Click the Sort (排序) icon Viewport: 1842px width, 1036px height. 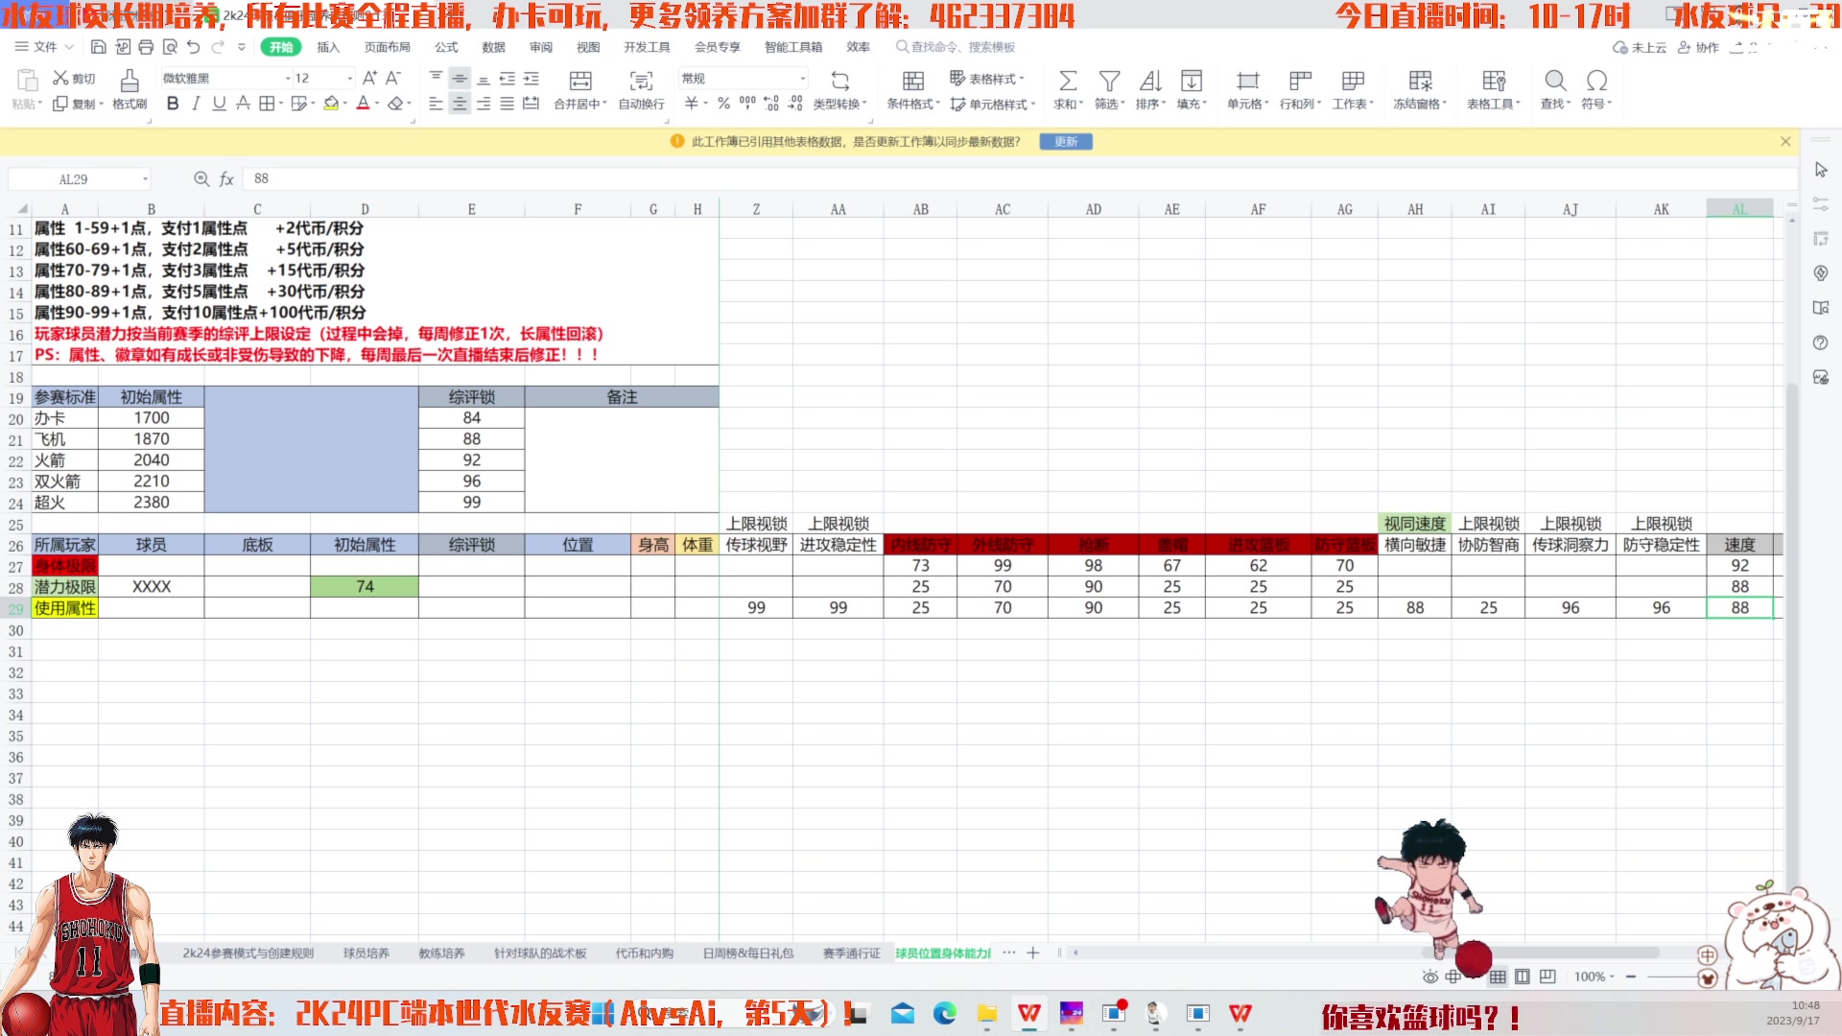(x=1150, y=82)
